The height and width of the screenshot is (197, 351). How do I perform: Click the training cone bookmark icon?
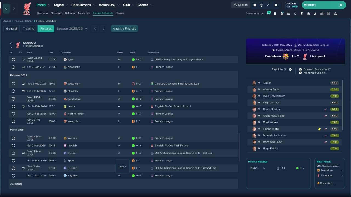click(x=315, y=13)
